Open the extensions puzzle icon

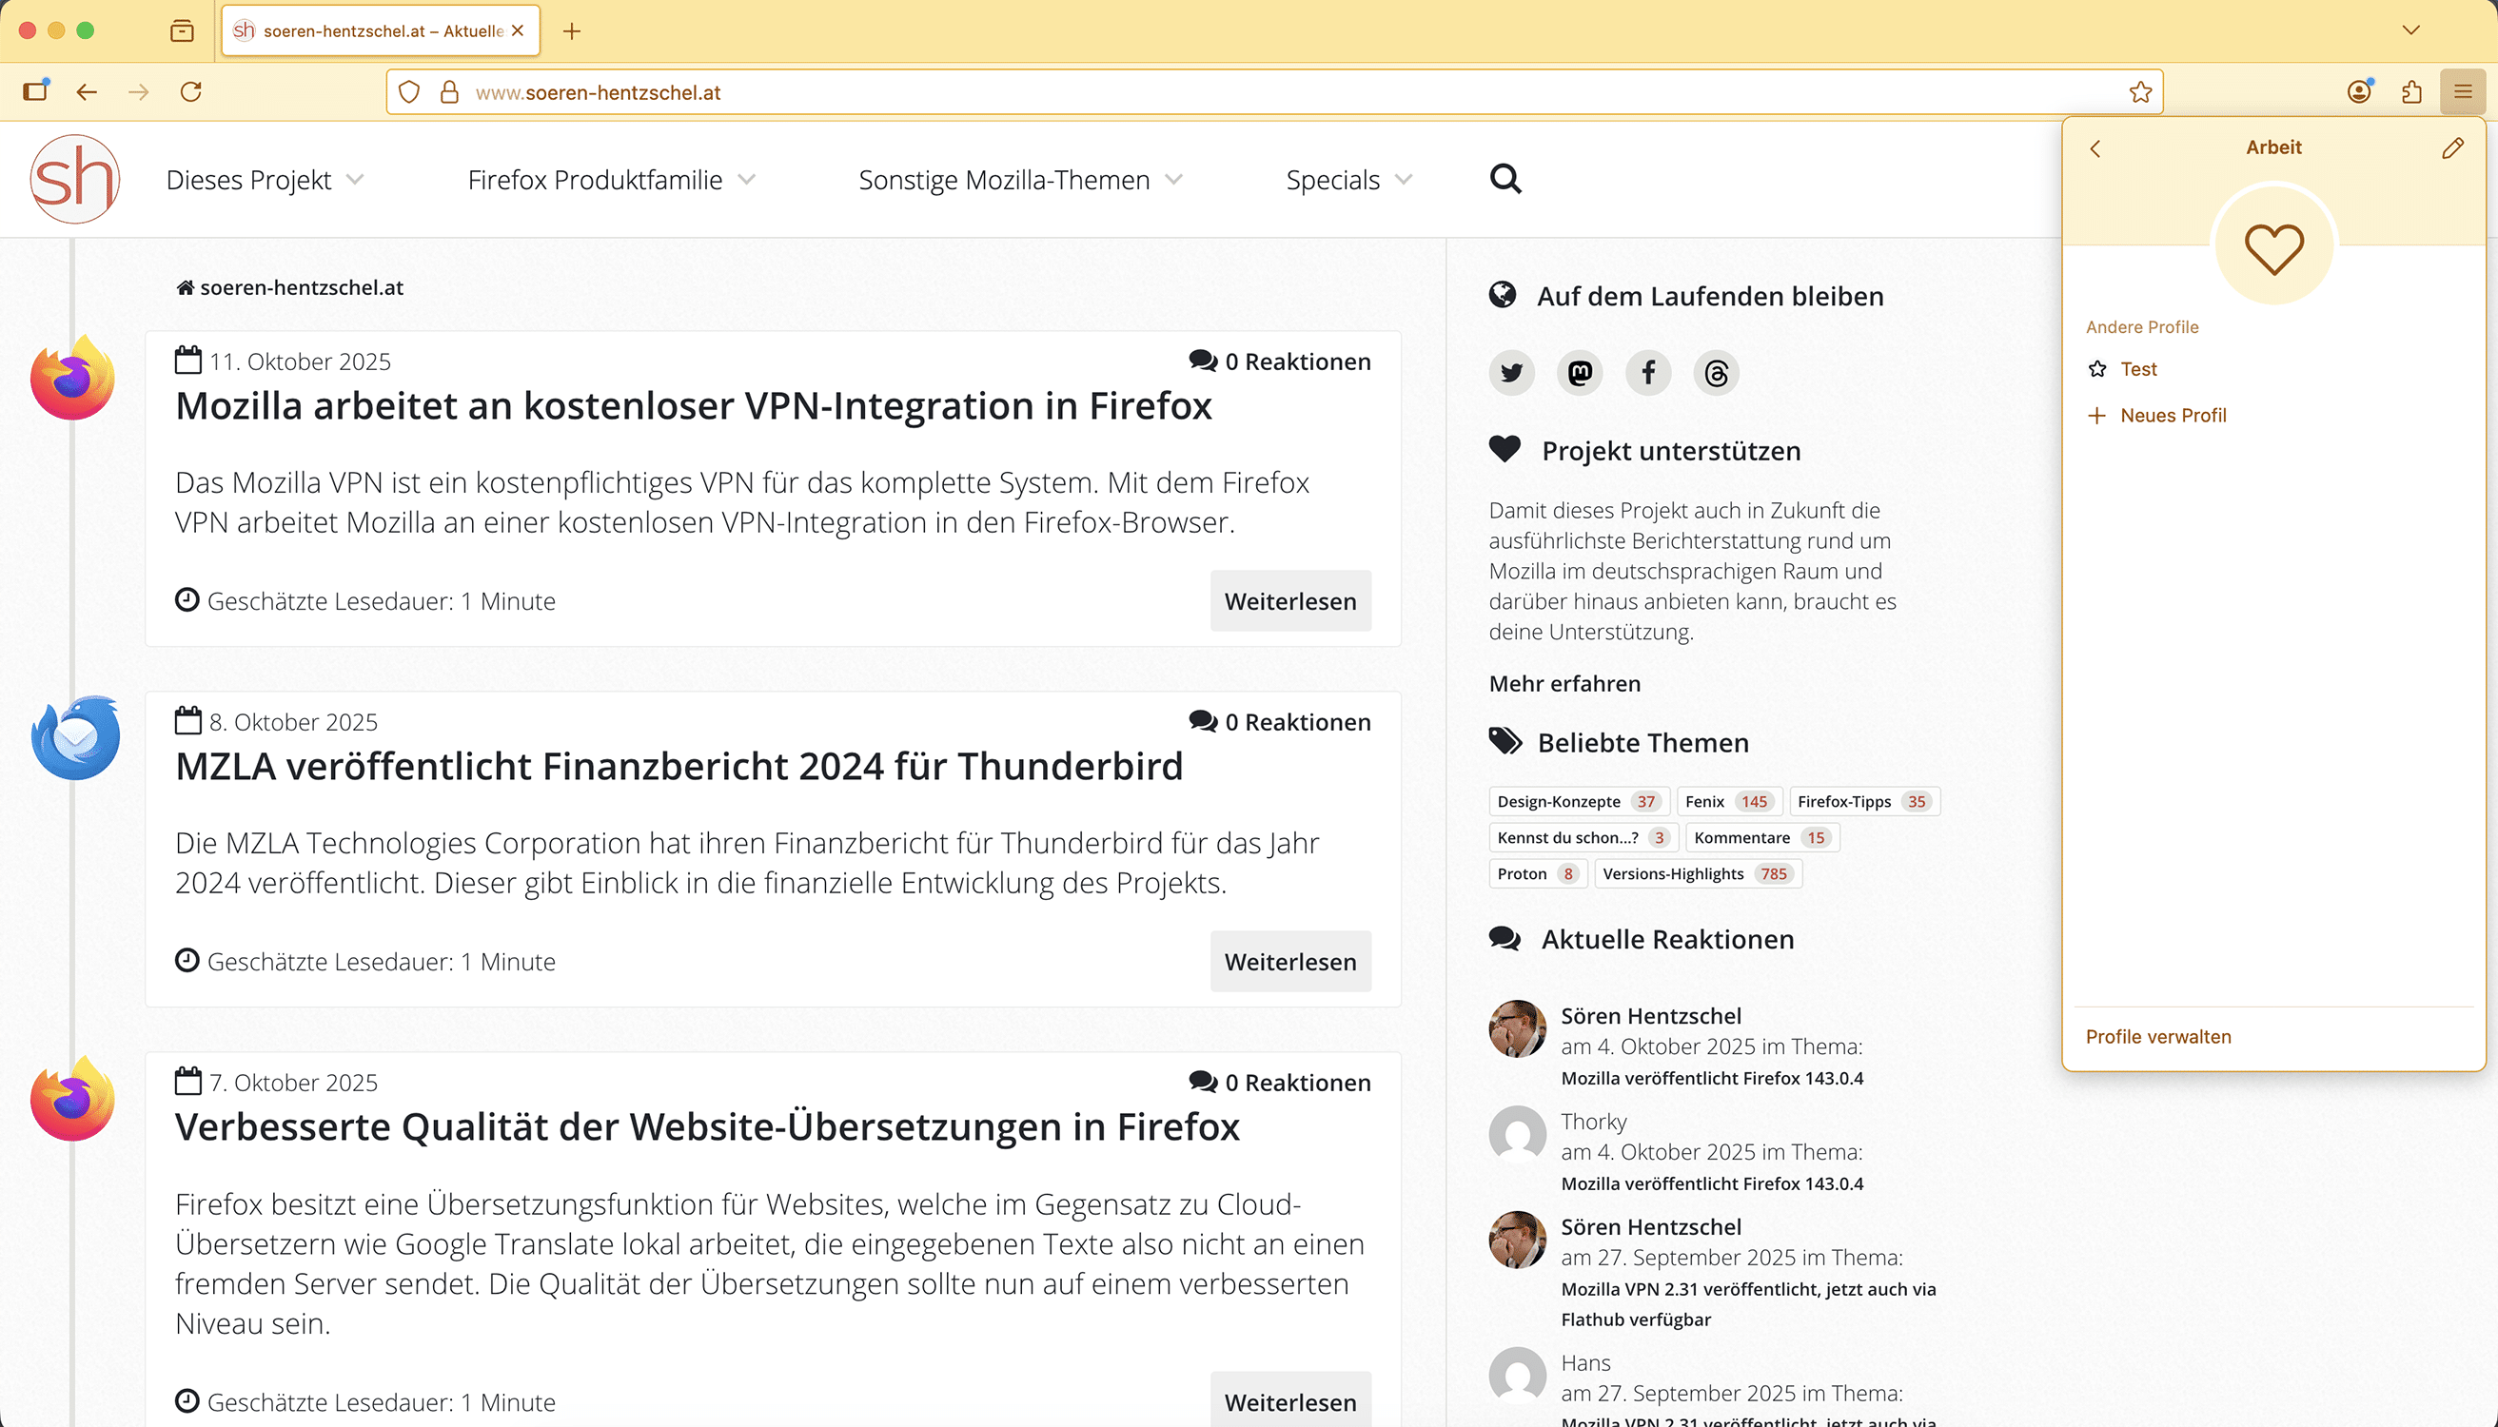click(x=2411, y=92)
